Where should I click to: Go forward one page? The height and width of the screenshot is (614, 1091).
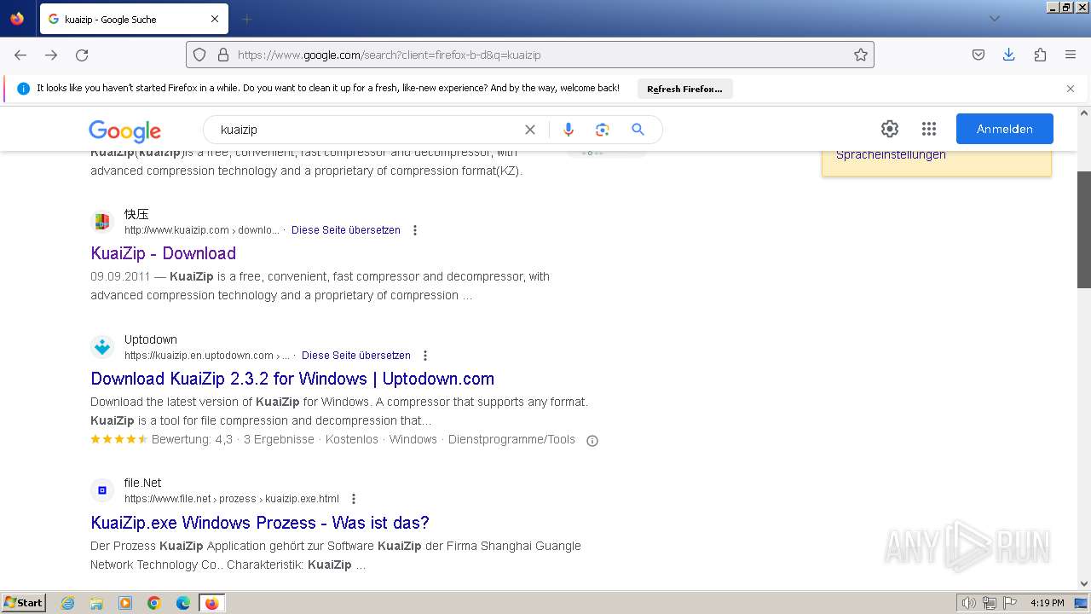point(51,55)
